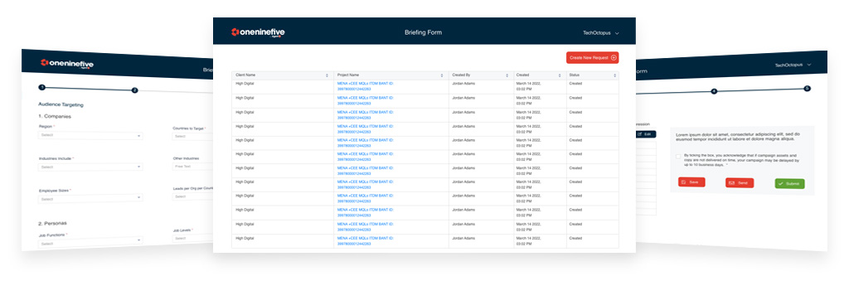The image size is (849, 305).
Task: Open the Employee Sizes dropdown
Action: pyautogui.click(x=90, y=199)
